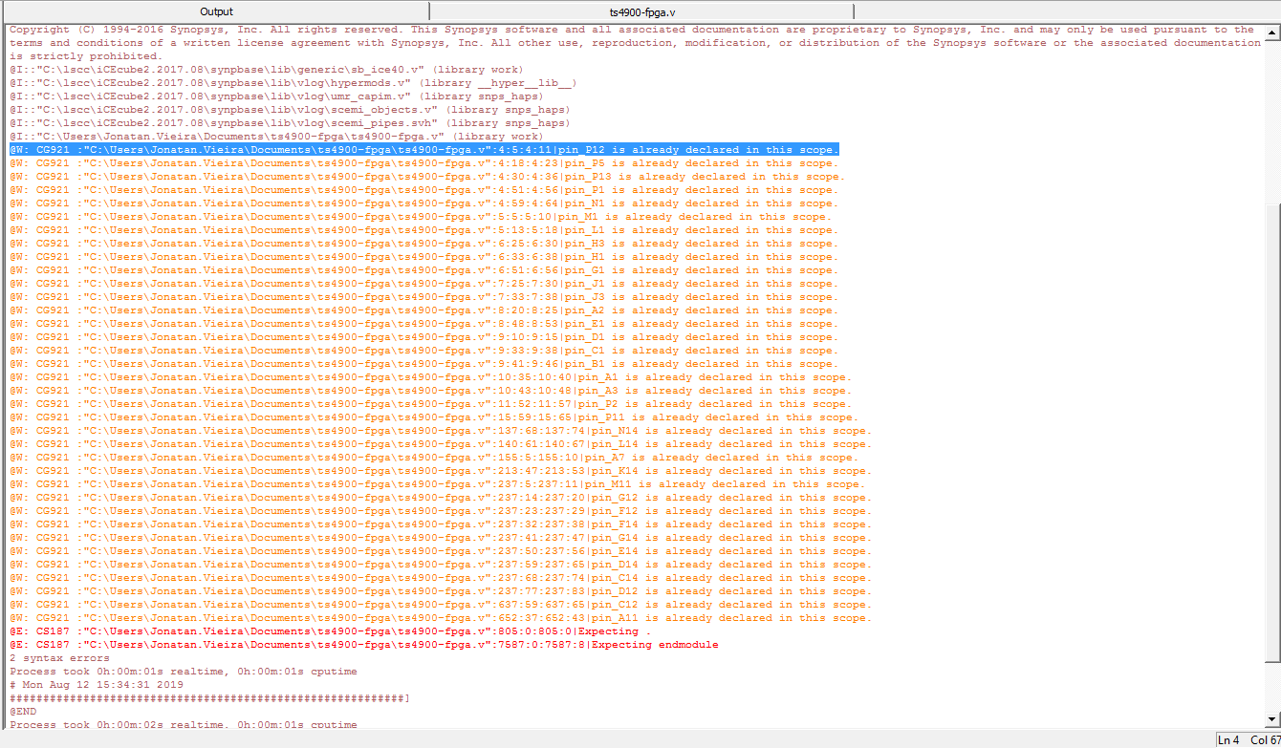
Task: Select the pin_M1 already declared warning
Action: coord(421,216)
